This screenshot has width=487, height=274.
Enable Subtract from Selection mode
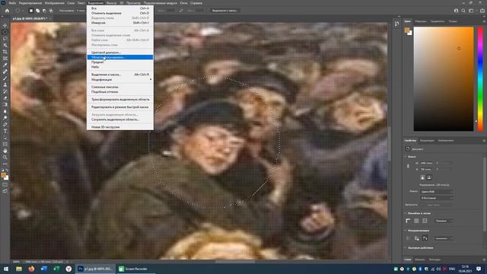point(44,11)
